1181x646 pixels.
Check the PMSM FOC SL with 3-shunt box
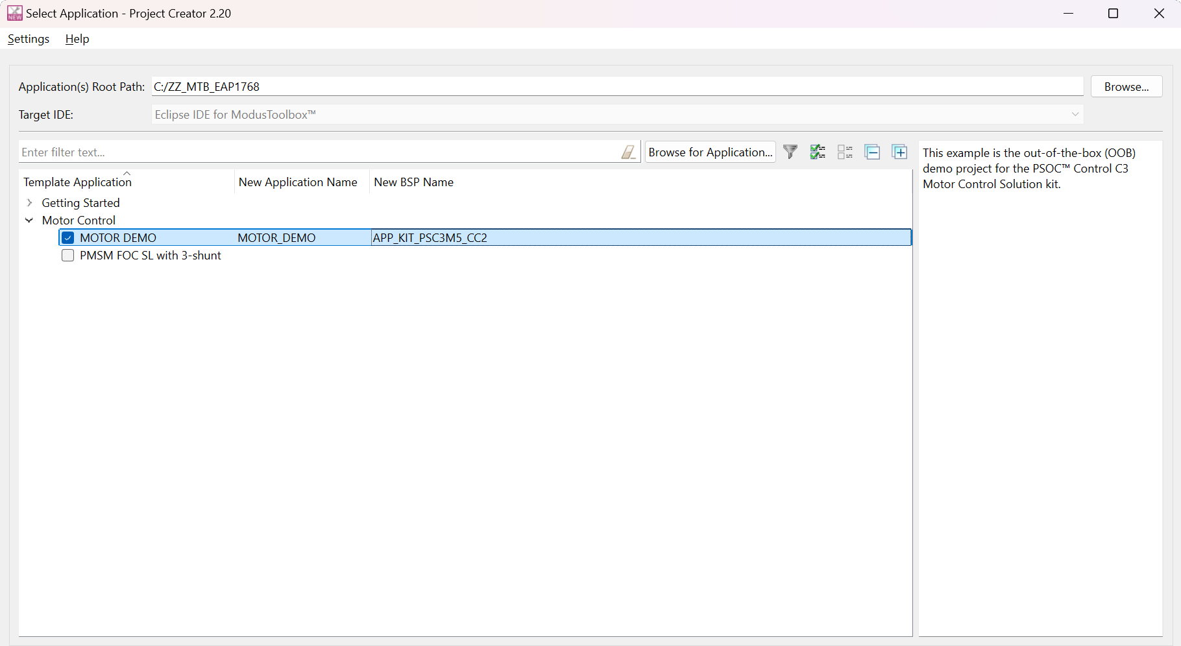68,256
